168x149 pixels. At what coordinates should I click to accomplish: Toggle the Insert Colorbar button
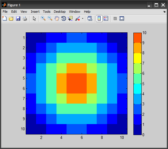(99, 18)
